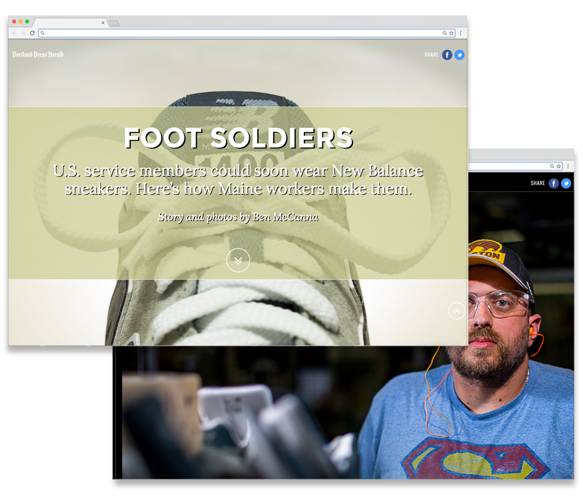Screen dimensions: 583x502
Task: Bookmark page with star icon in front window
Action: point(451,33)
